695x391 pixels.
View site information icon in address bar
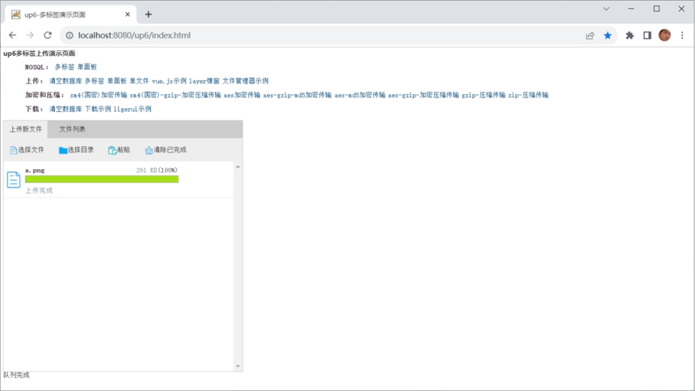click(x=70, y=36)
